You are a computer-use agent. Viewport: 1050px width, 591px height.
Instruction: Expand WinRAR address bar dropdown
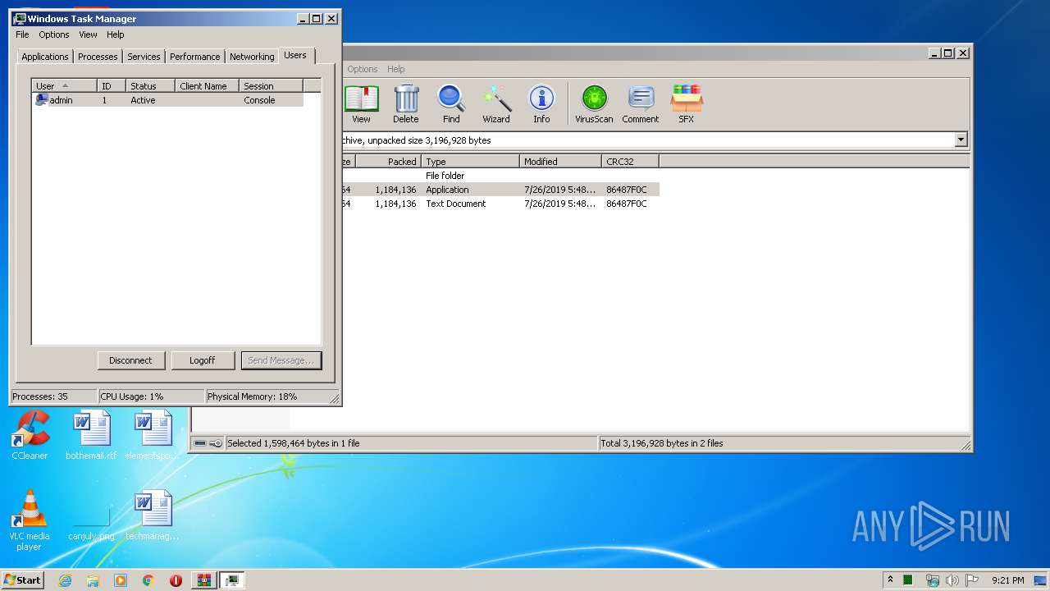(961, 140)
